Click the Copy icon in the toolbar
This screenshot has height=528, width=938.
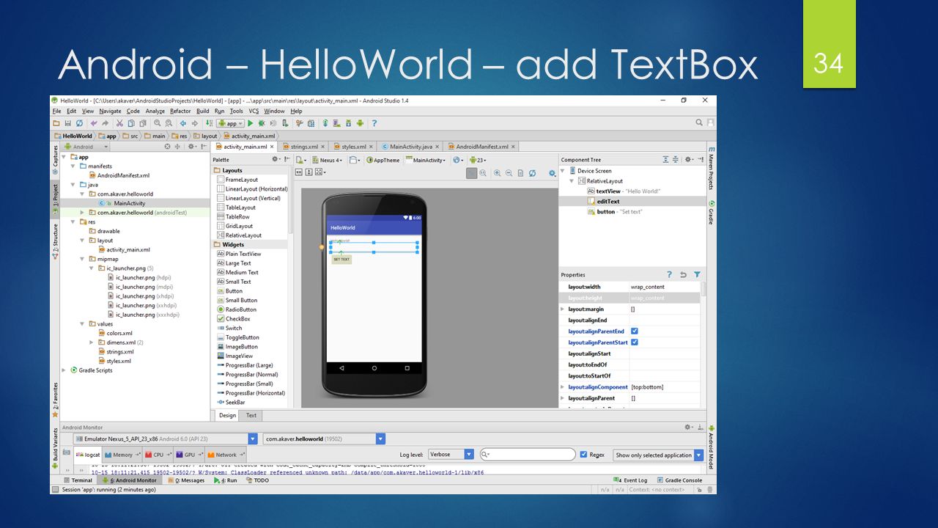click(131, 123)
